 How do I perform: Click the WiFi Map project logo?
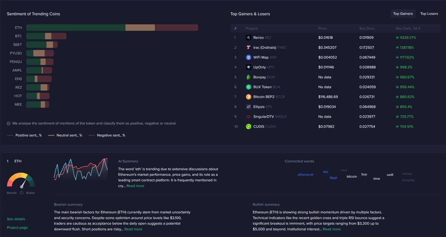click(x=249, y=57)
